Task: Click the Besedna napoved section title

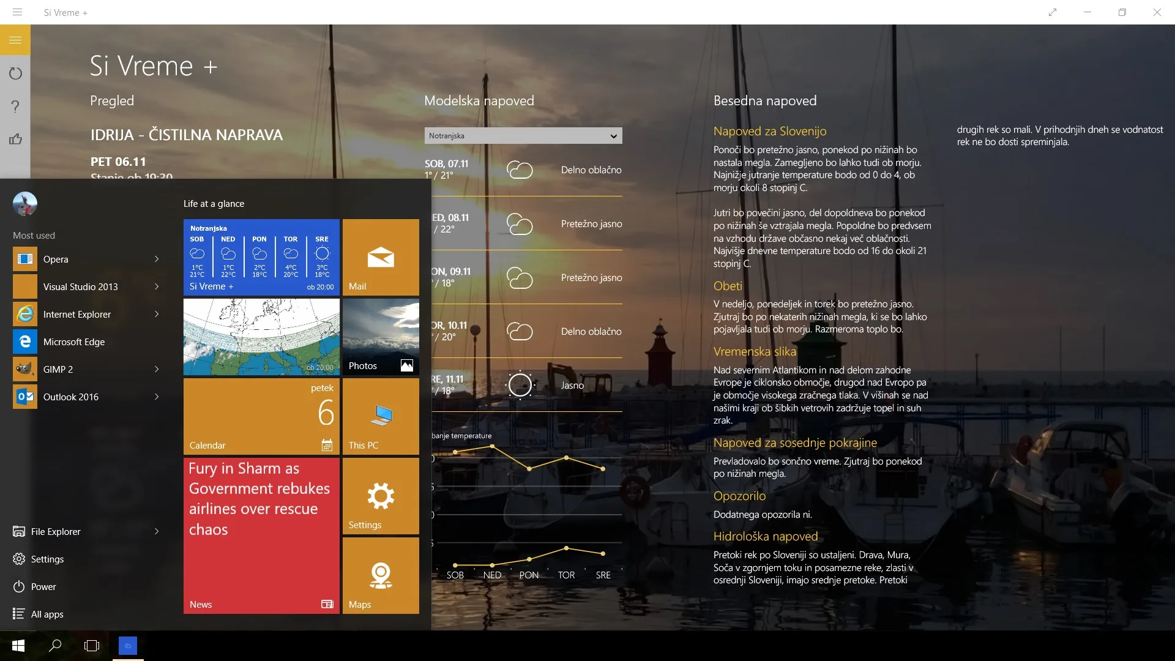Action: pyautogui.click(x=765, y=100)
